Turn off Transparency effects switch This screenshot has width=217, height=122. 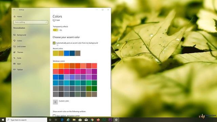(x=56, y=30)
